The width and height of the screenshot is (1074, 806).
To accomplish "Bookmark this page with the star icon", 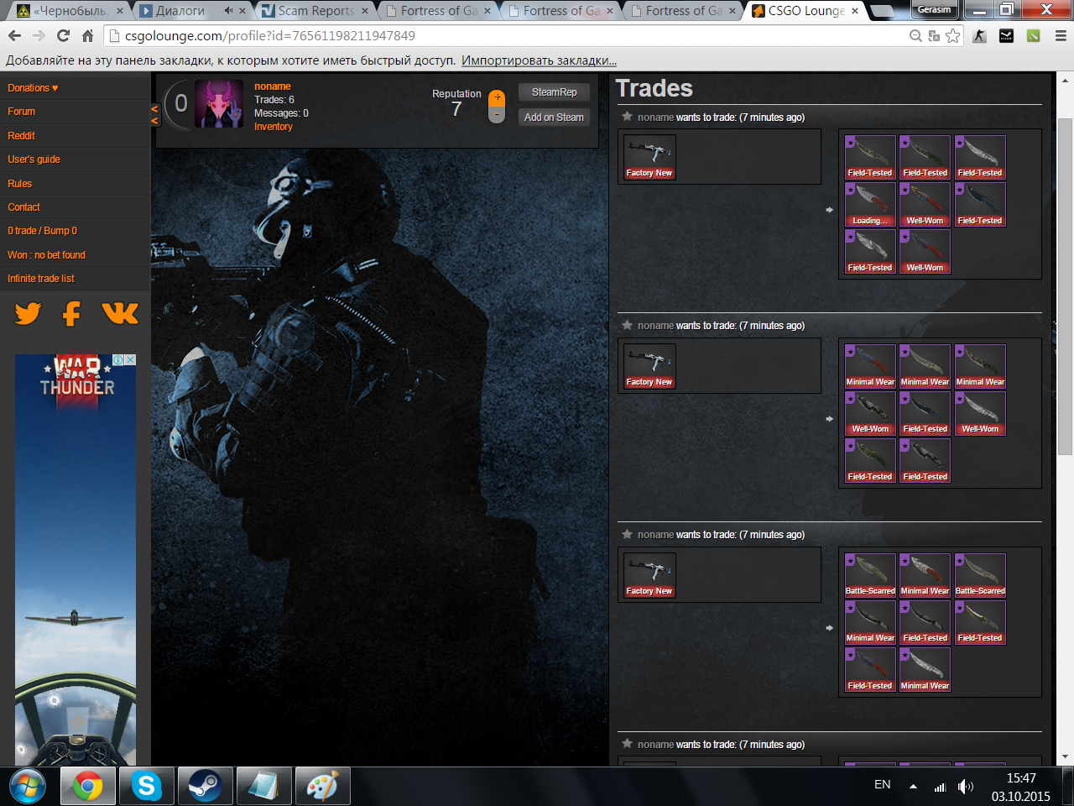I will point(953,36).
